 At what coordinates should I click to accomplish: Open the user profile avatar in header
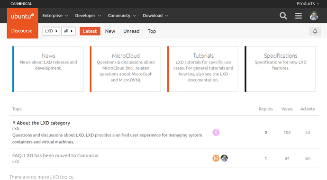coord(314,16)
